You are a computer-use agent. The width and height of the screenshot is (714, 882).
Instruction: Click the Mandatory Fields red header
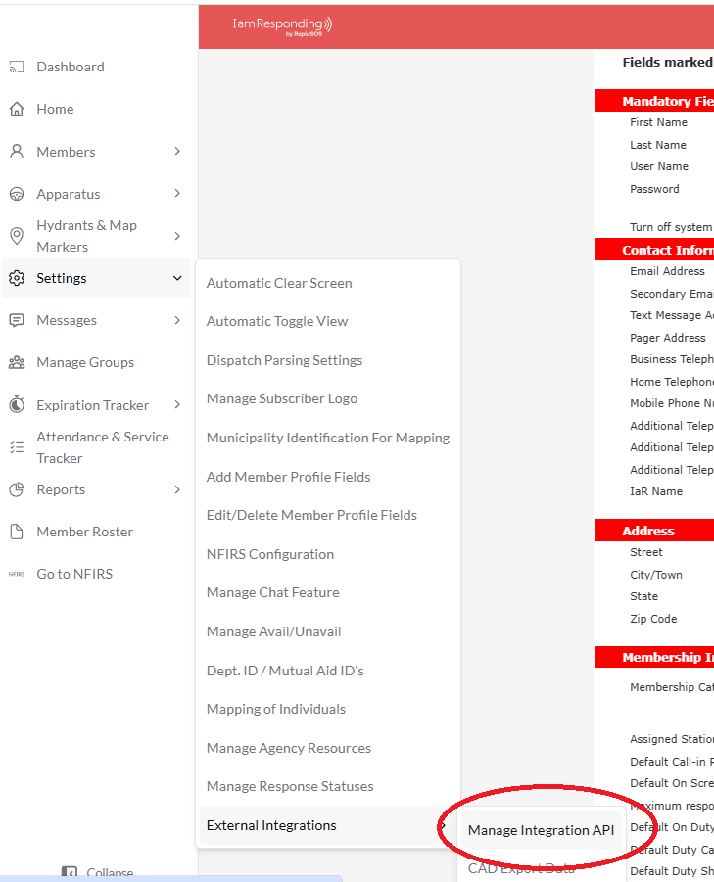tap(655, 101)
